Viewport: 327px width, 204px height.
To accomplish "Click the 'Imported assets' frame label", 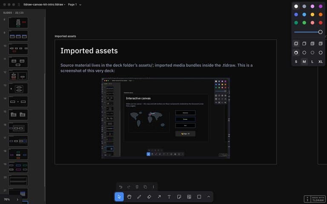I will point(65,36).
